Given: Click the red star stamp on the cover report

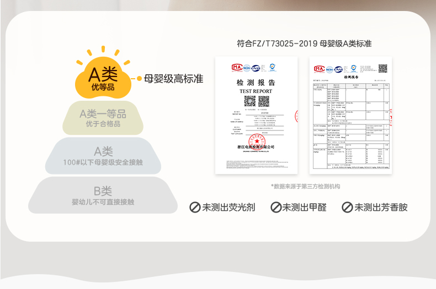Looking at the screenshot, I should 257,141.
